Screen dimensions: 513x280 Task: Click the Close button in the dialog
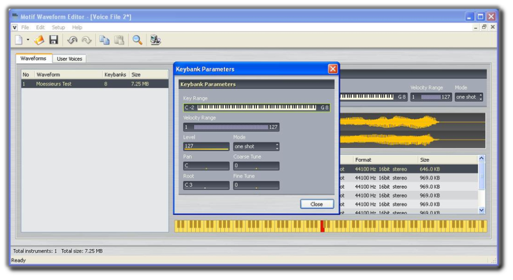317,204
